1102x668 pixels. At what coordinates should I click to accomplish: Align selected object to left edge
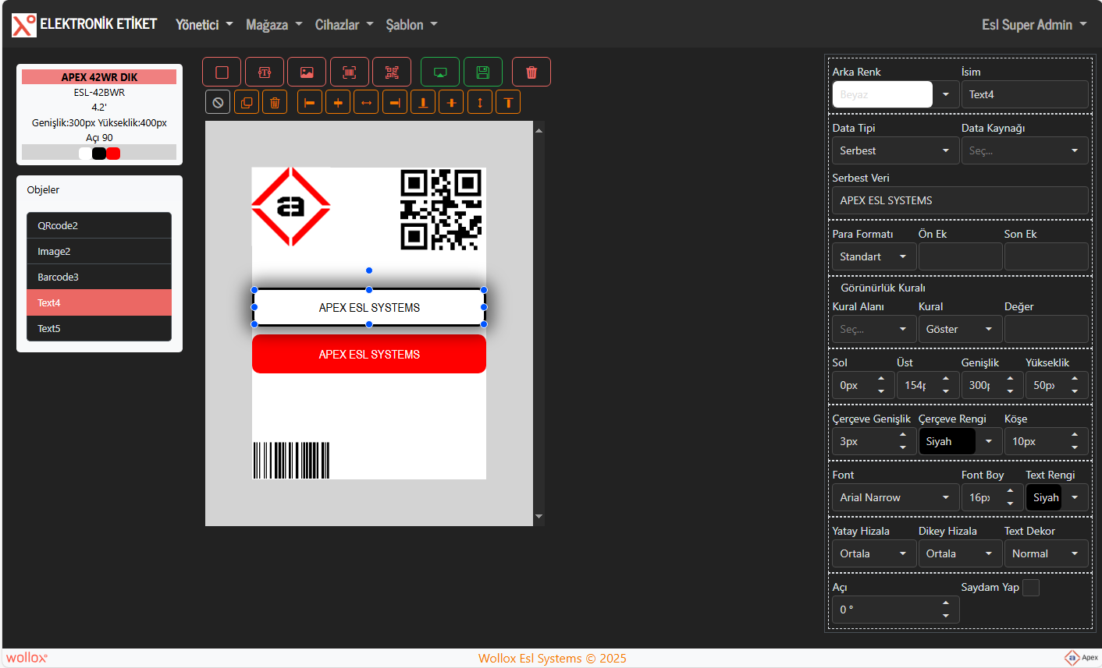[x=310, y=102]
